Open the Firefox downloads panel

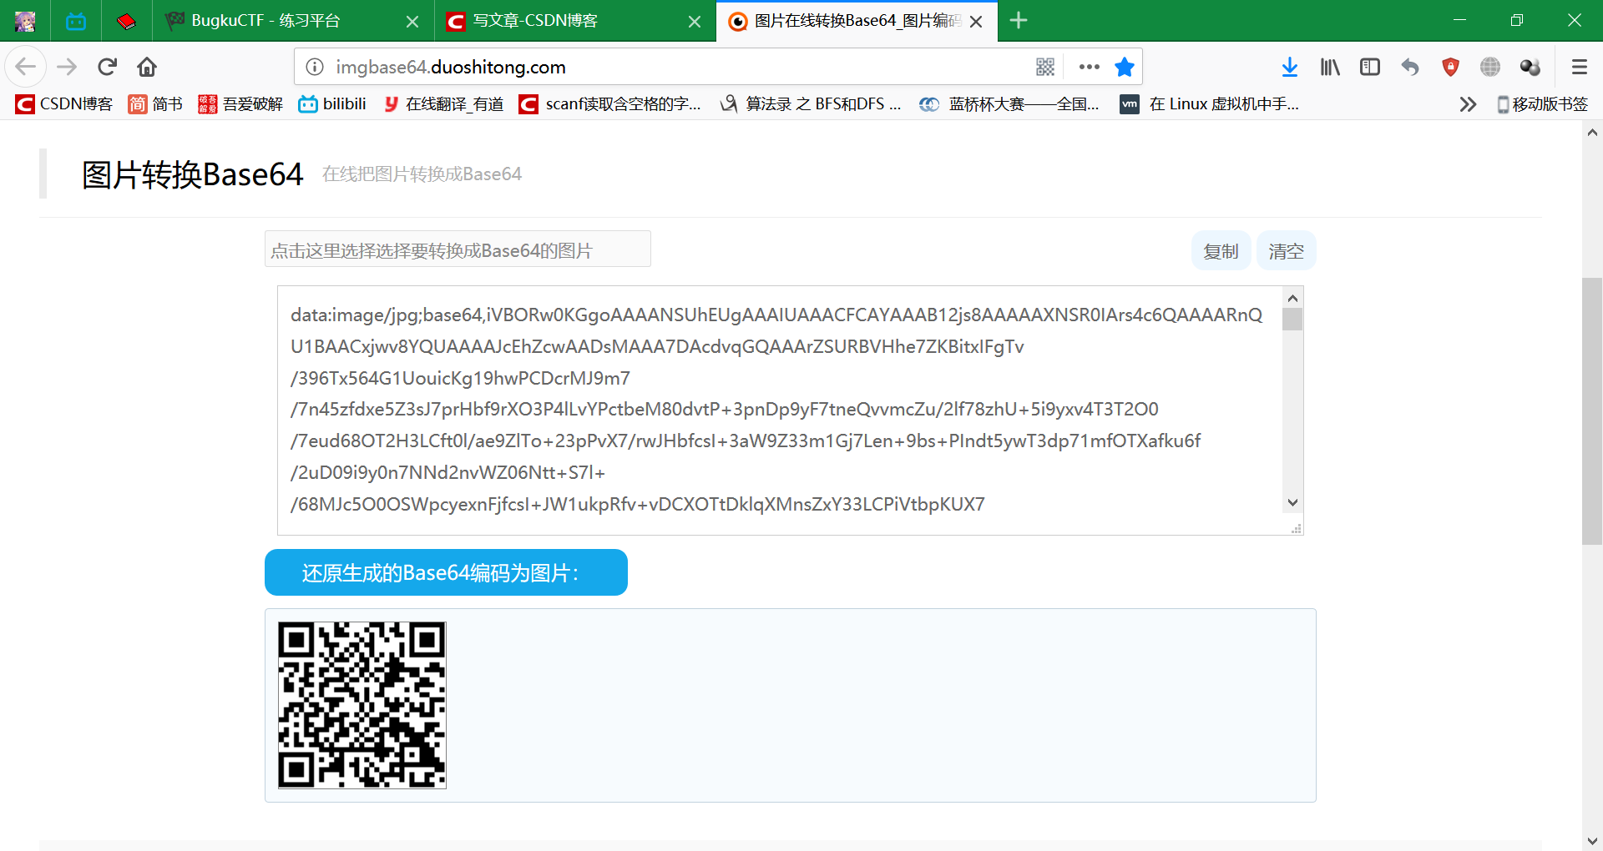[1290, 67]
